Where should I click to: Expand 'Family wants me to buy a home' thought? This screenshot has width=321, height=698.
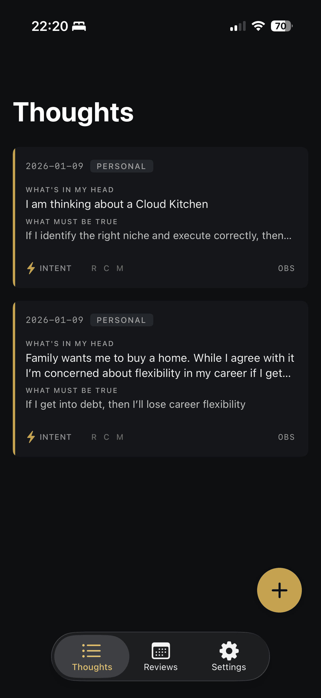pos(160,365)
